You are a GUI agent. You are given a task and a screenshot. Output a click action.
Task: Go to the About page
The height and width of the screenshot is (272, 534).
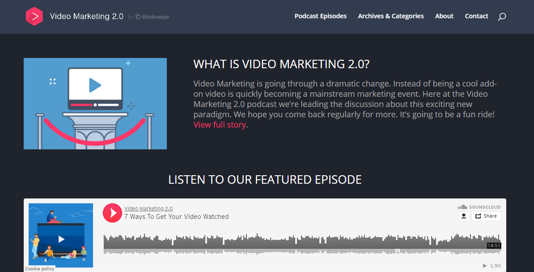pyautogui.click(x=444, y=16)
